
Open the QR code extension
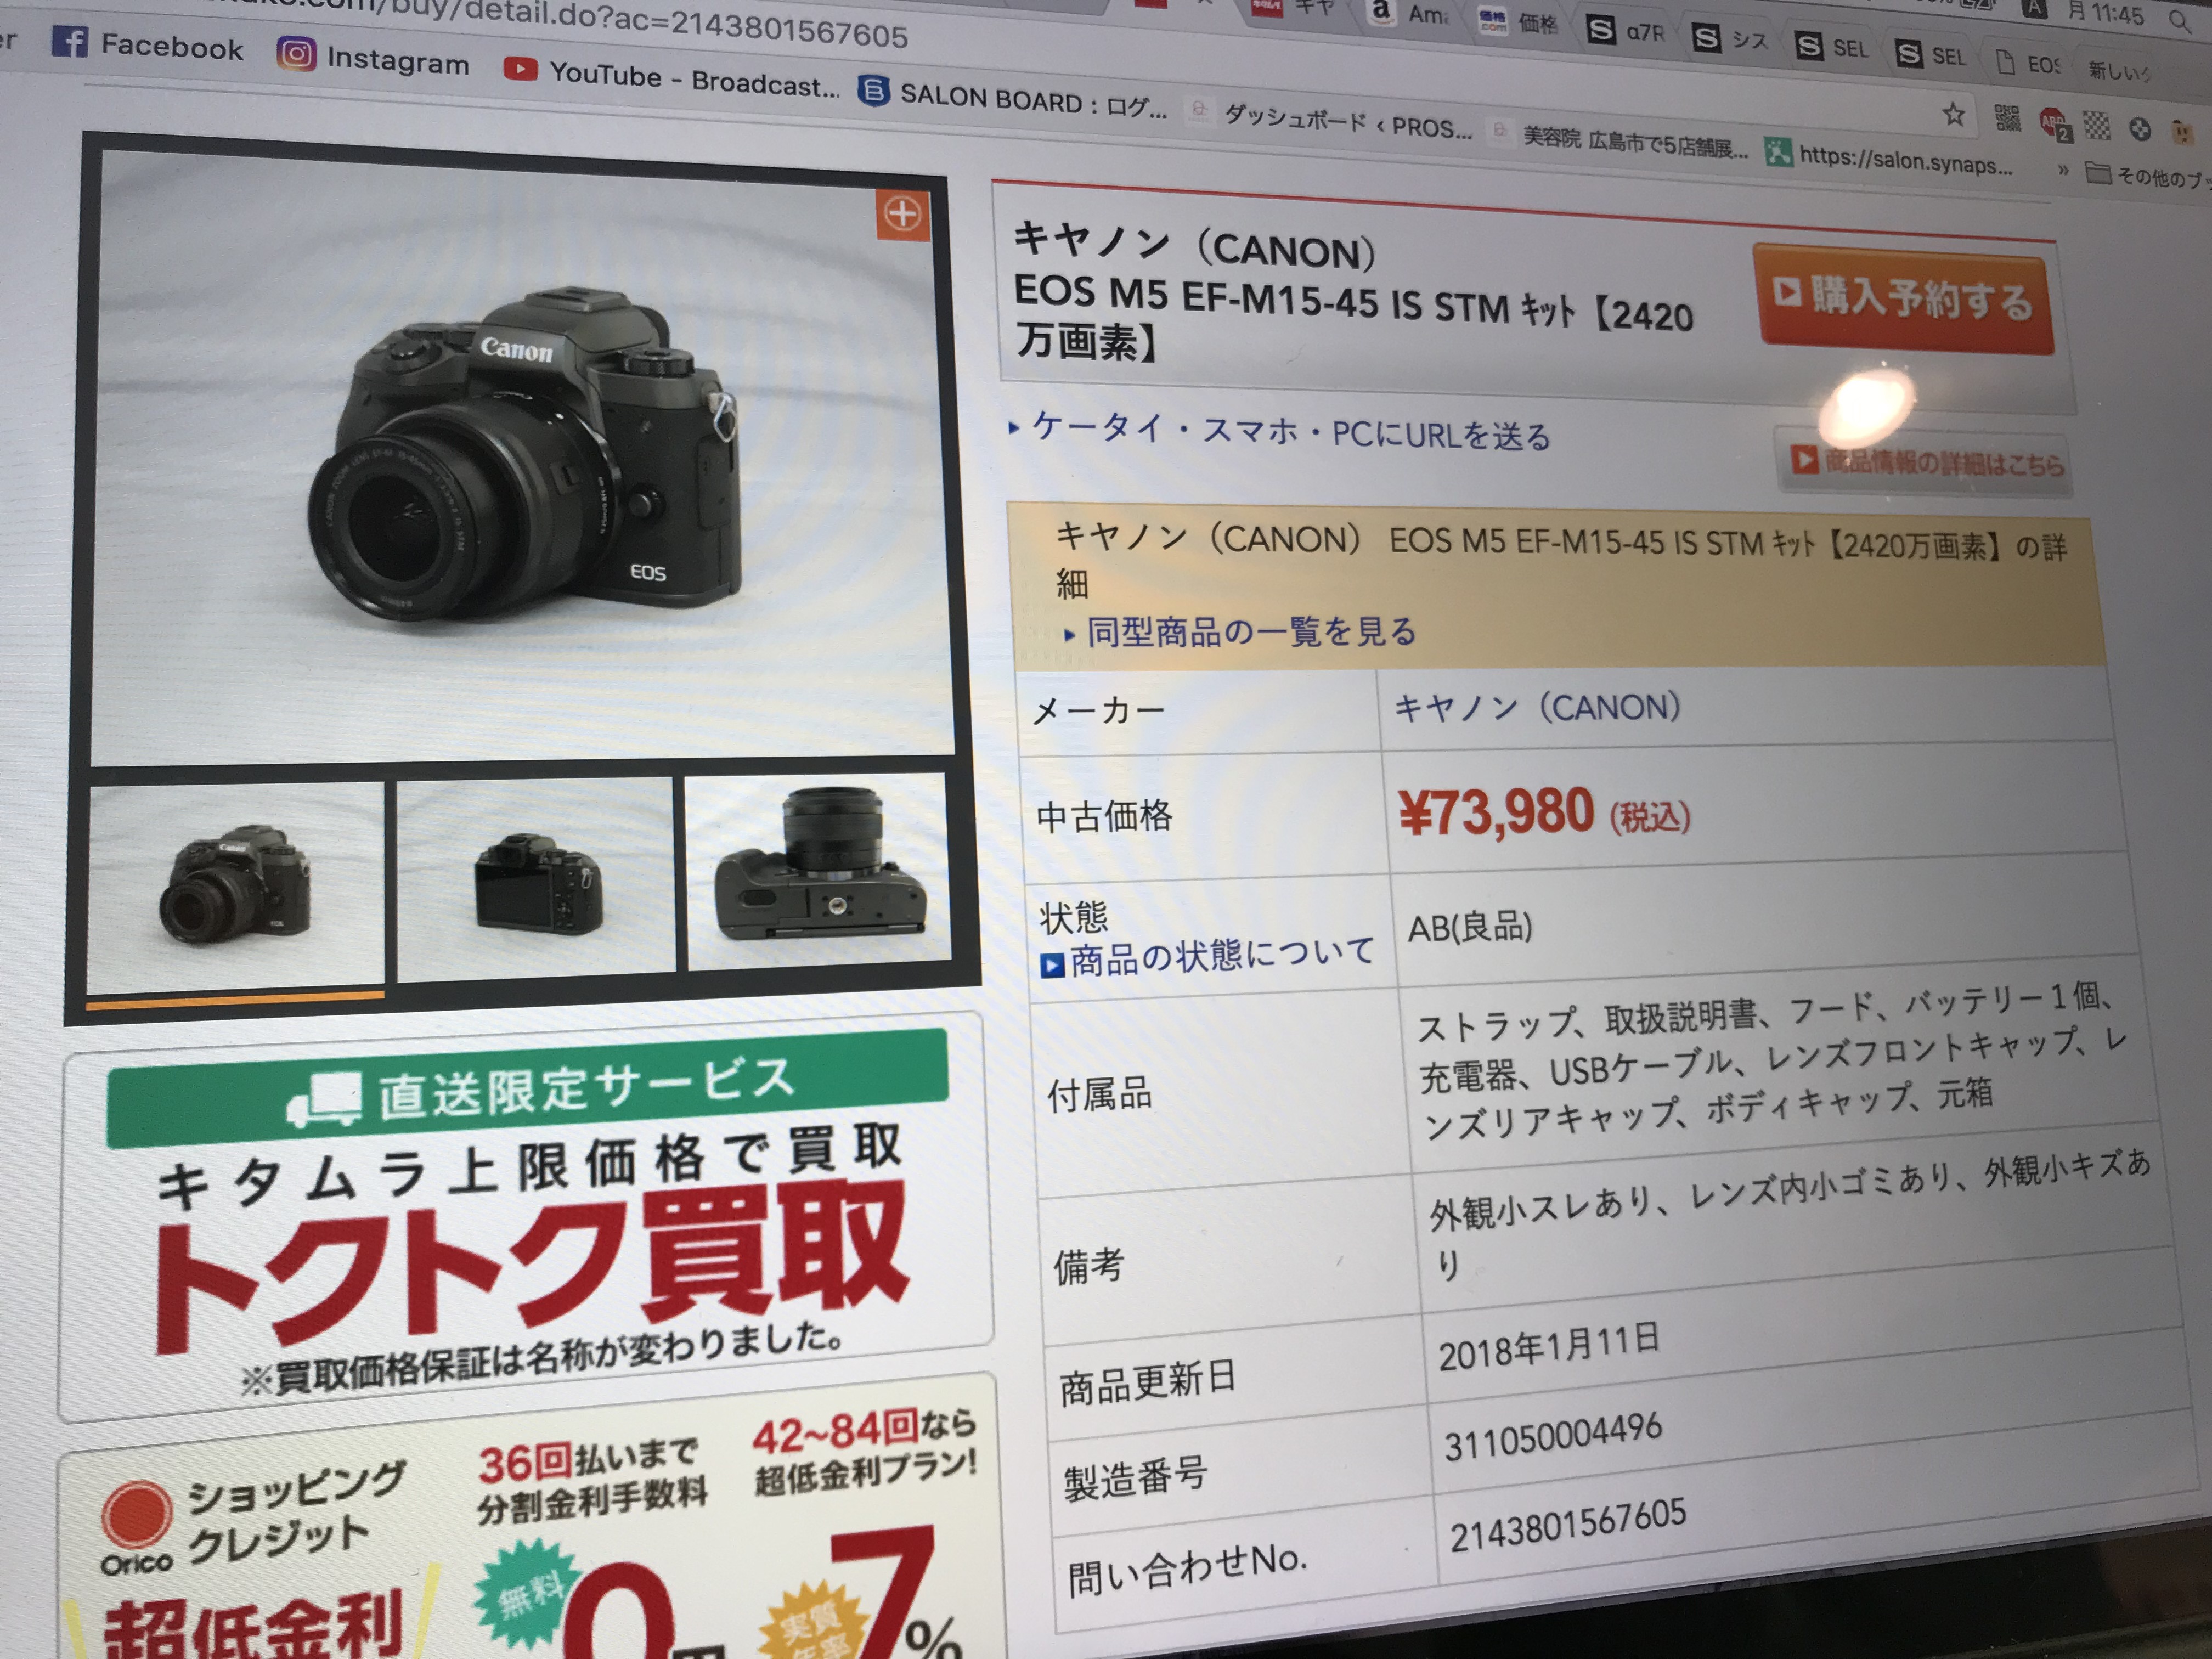(2006, 118)
